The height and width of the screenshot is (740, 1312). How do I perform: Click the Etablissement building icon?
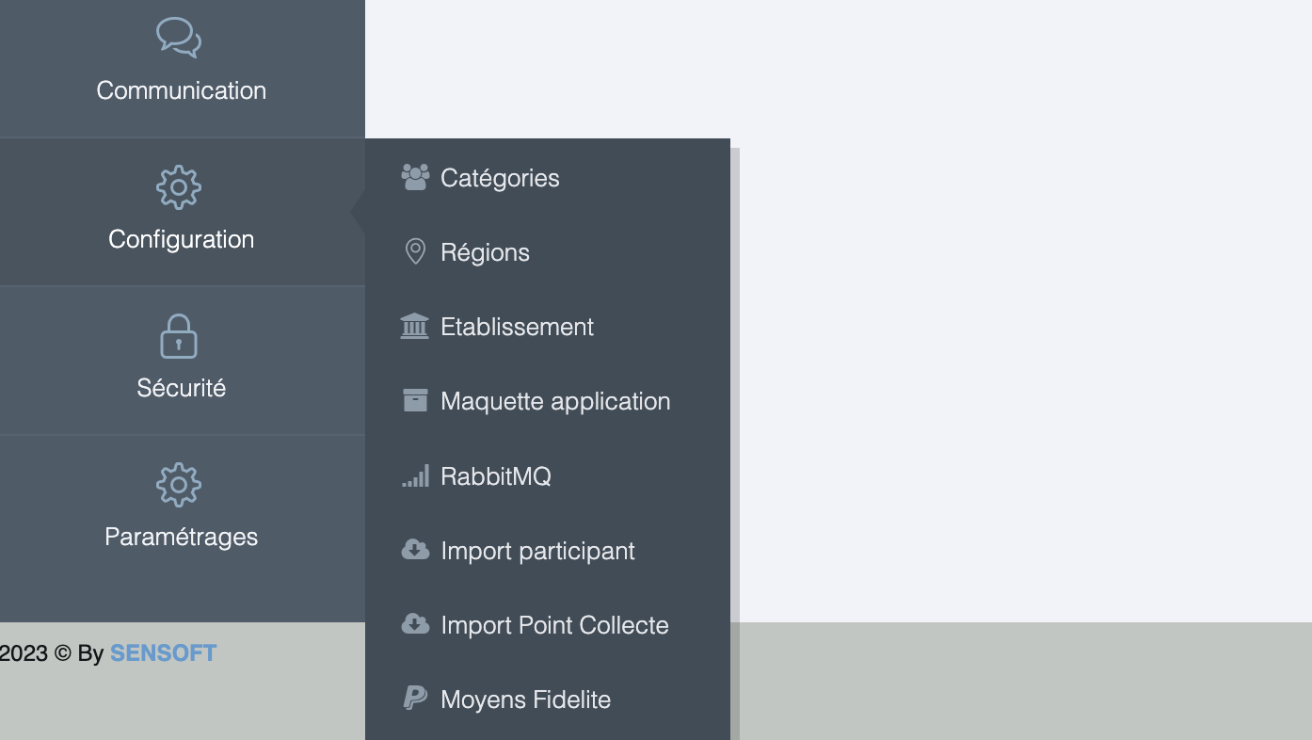pyautogui.click(x=415, y=326)
